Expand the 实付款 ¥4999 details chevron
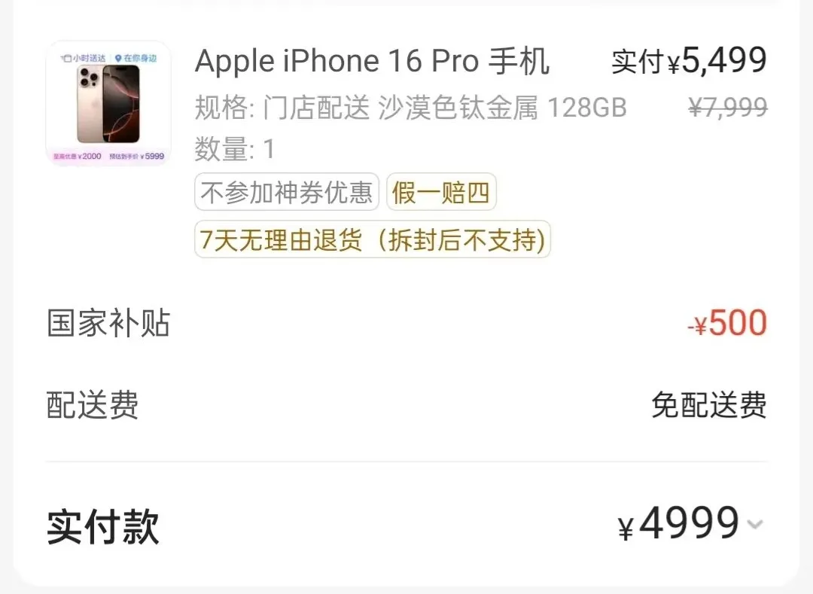 pos(755,525)
